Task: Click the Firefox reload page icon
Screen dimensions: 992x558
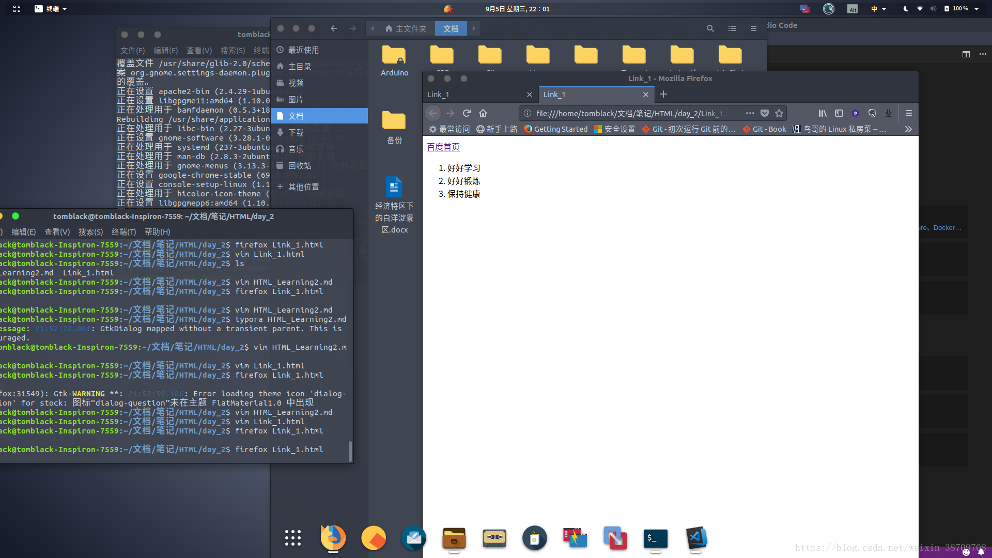Action: pos(467,113)
